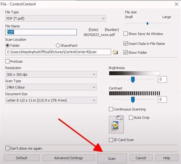Click the File size slider handle
Viewport: 181px width, 164px height.
[147, 24]
